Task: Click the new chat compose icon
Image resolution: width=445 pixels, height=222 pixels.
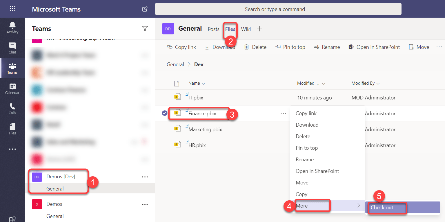Action: pos(145,9)
